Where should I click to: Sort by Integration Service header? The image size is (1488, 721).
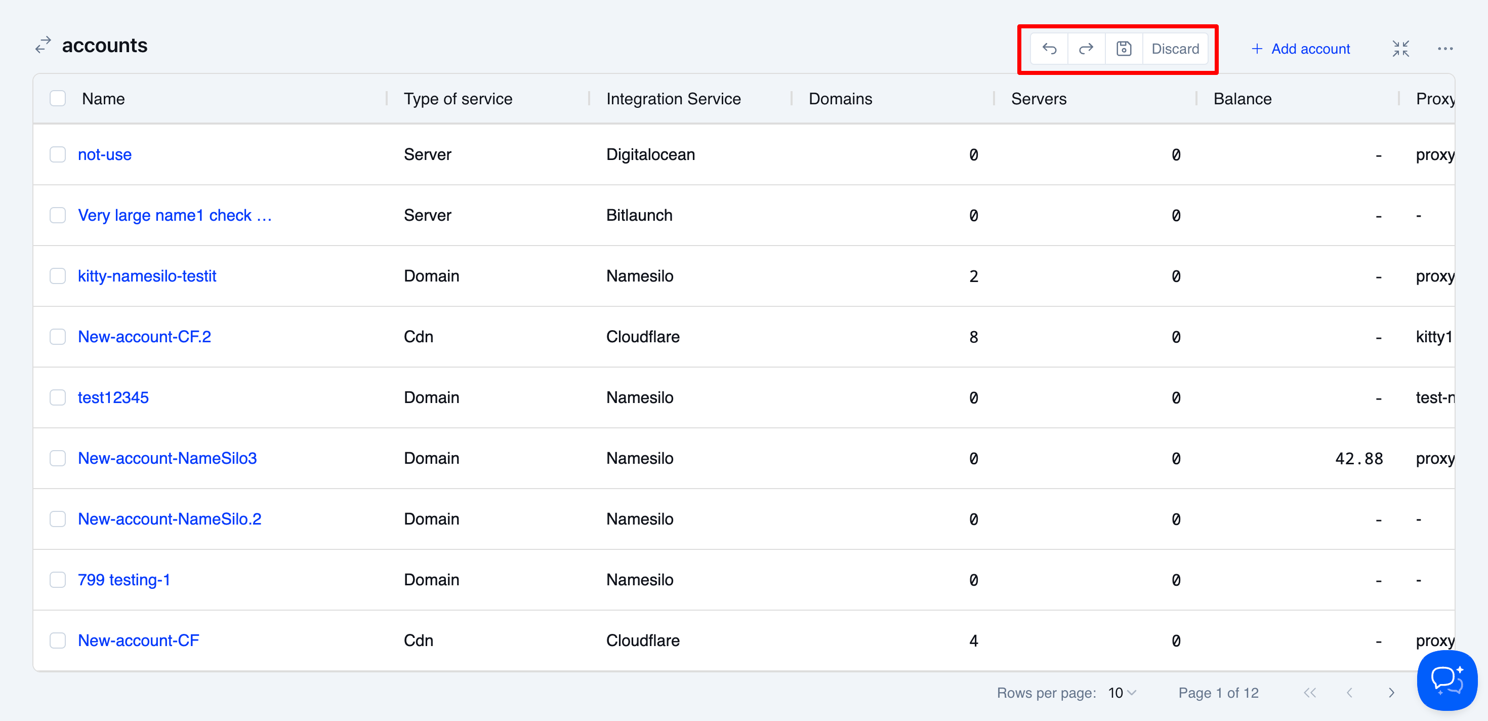click(x=674, y=99)
